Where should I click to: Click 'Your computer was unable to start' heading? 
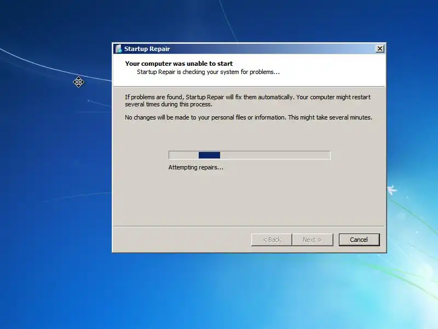click(x=179, y=64)
